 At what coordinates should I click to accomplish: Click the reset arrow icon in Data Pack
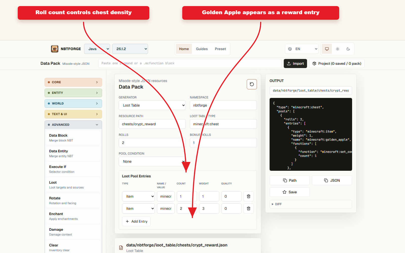click(252, 84)
